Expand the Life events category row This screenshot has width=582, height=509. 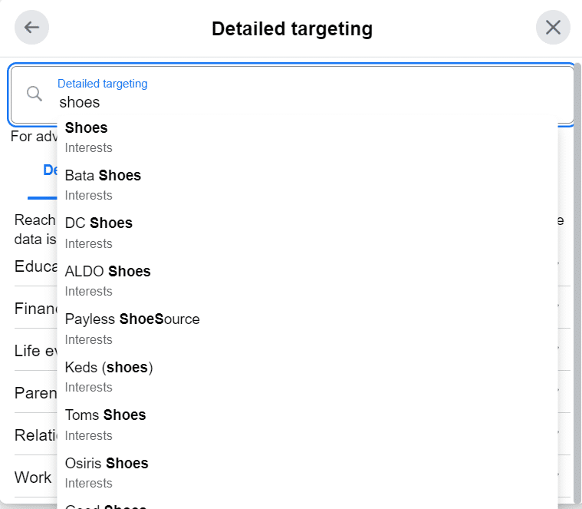[35, 351]
